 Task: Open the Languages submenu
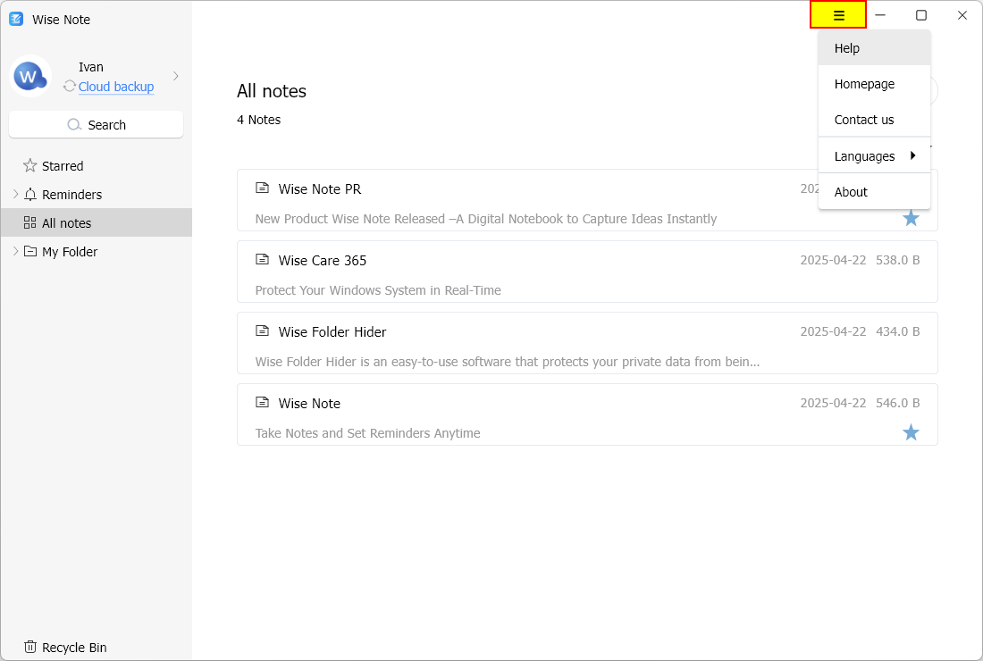click(x=874, y=156)
